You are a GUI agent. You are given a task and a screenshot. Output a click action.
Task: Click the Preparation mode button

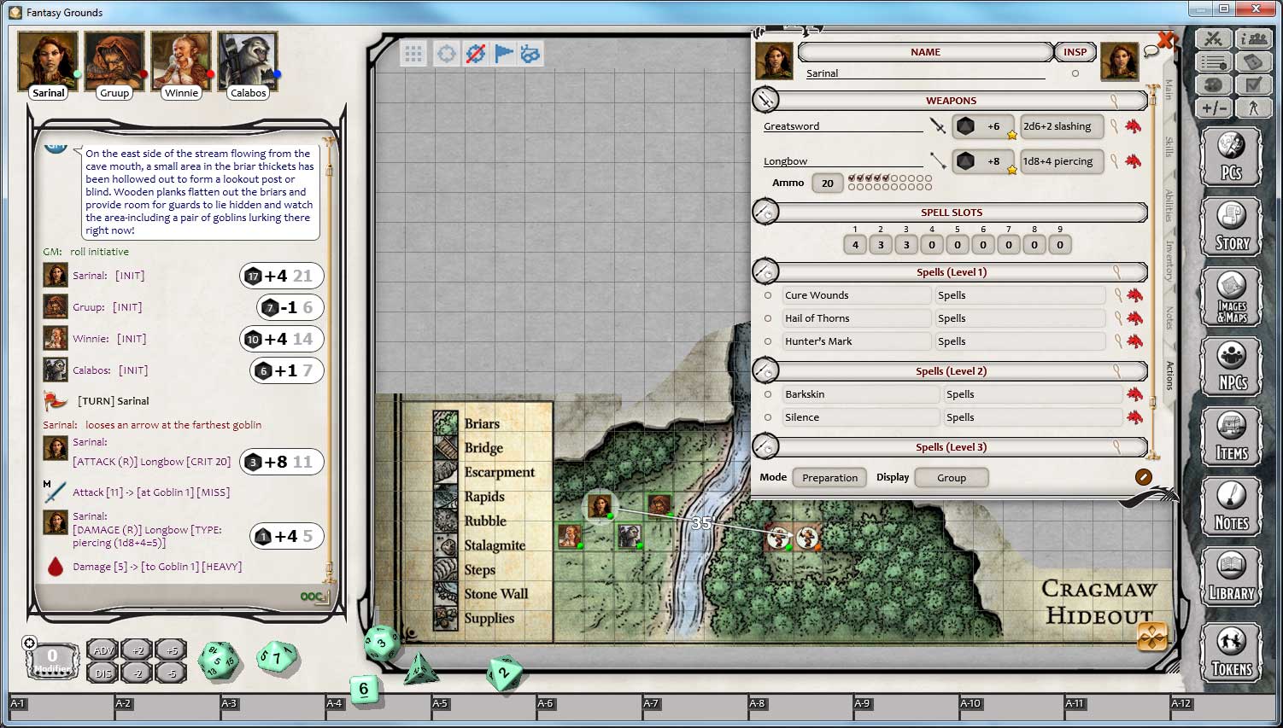tap(829, 477)
